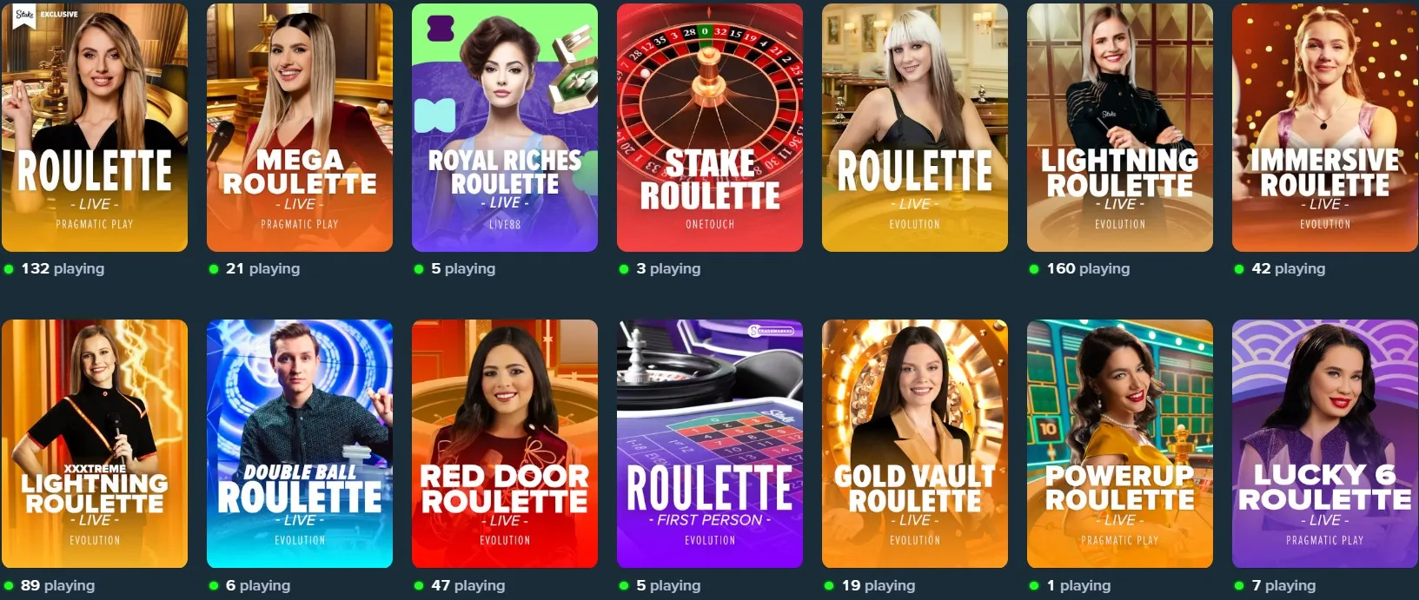
Task: Launch the Double Ball Roulette tile
Action: pyautogui.click(x=300, y=444)
